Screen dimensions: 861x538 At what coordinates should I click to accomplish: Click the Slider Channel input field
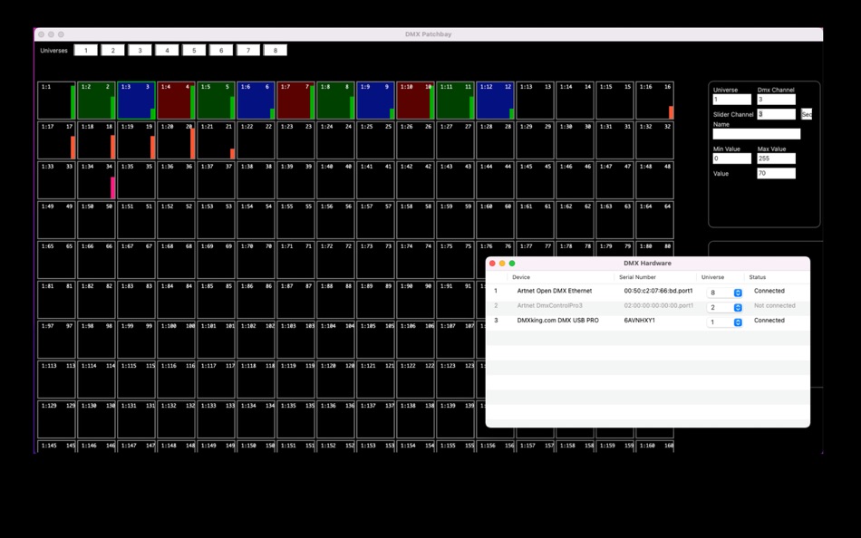(776, 114)
